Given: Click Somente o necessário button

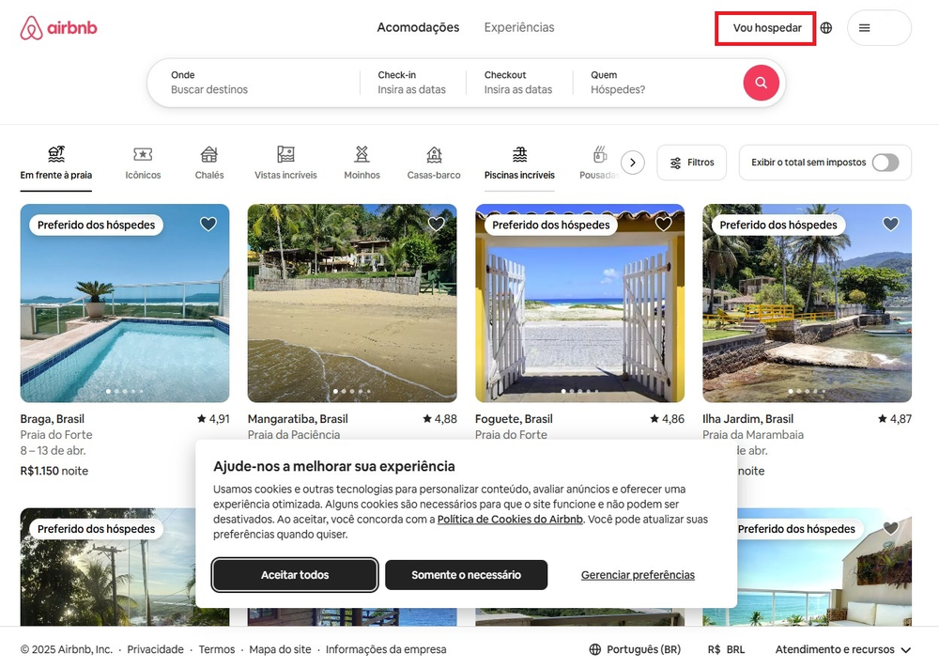Looking at the screenshot, I should pos(467,575).
